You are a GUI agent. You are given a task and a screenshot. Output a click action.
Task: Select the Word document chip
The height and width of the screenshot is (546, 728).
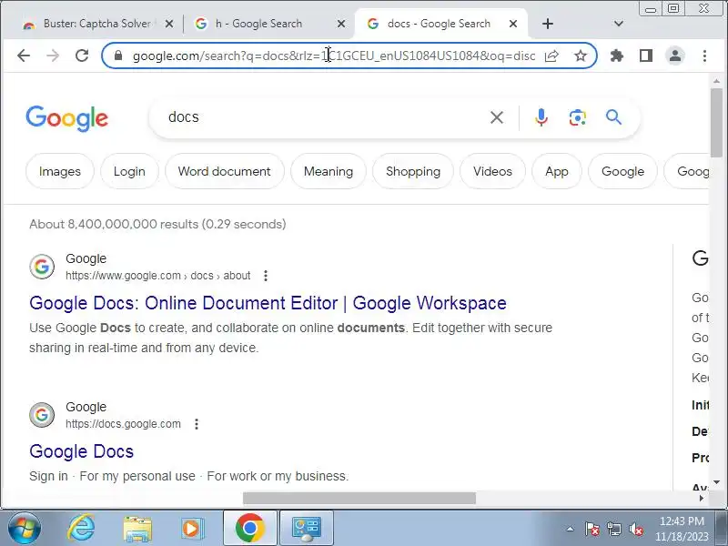coord(224,171)
